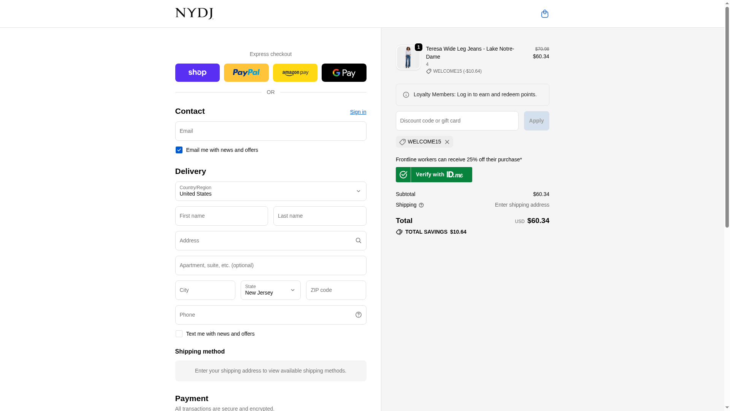730x411 pixels.
Task: Expand the State dropdown
Action: pos(270,290)
